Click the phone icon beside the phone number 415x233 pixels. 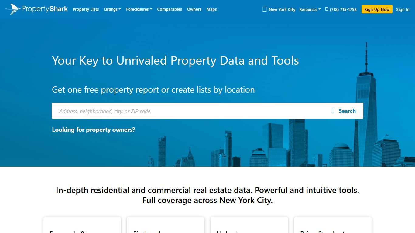(326, 9)
